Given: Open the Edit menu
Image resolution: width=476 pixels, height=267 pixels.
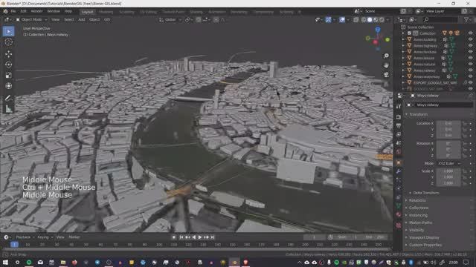Looking at the screenshot, I should coord(23,11).
